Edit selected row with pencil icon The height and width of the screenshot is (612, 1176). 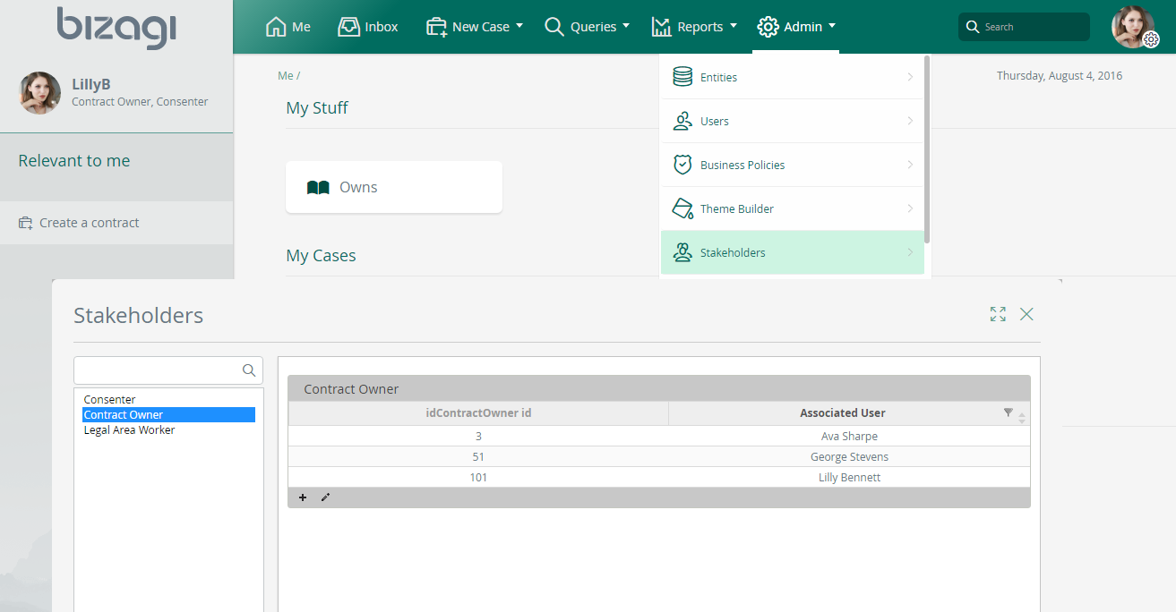[325, 497]
